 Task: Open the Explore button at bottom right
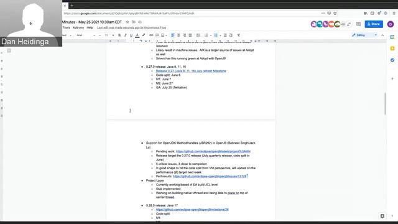(382, 216)
